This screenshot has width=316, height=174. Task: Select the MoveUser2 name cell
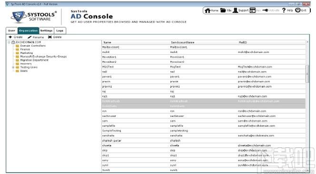click(109, 62)
